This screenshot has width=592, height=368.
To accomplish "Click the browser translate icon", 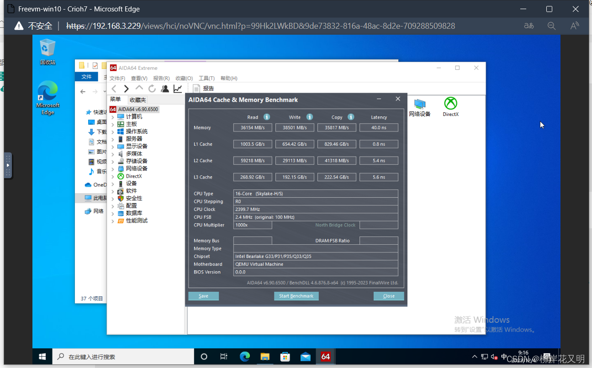I will pyautogui.click(x=529, y=26).
